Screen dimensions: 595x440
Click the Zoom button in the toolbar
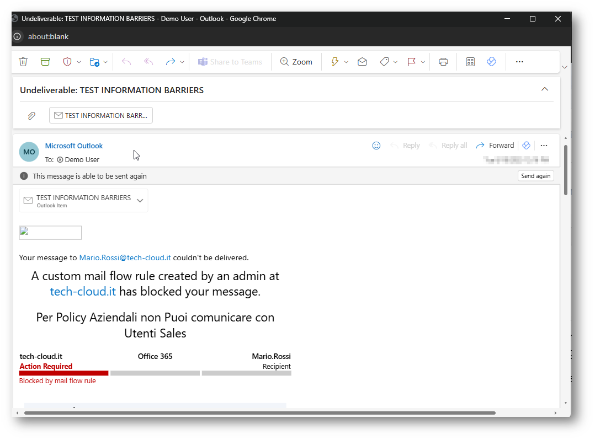[x=296, y=62]
